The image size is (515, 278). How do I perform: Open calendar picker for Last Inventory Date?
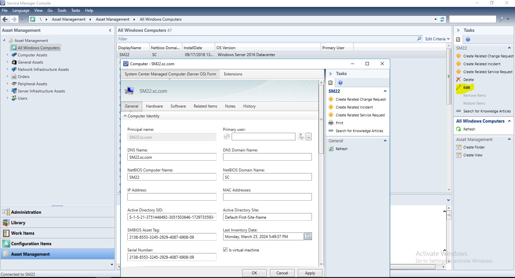click(308, 236)
